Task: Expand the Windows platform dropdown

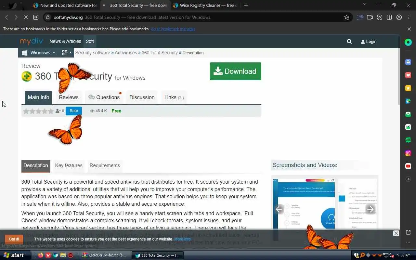Action: pyautogui.click(x=38, y=53)
